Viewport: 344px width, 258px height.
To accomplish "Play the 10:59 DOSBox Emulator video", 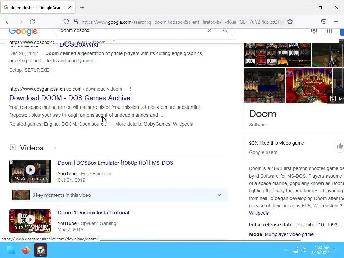I will 30,171.
